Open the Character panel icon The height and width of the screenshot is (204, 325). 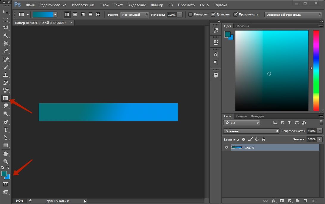[x=216, y=55]
